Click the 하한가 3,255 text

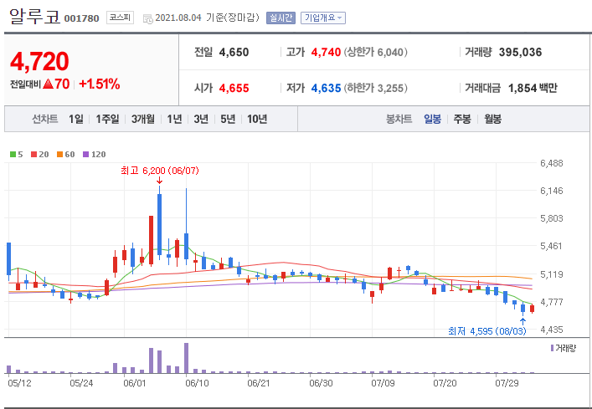coord(376,88)
